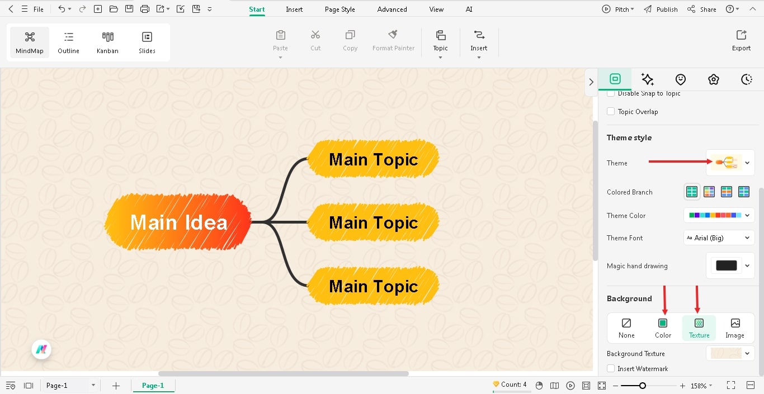Select Texture as the background type
The width and height of the screenshot is (764, 394).
point(699,328)
